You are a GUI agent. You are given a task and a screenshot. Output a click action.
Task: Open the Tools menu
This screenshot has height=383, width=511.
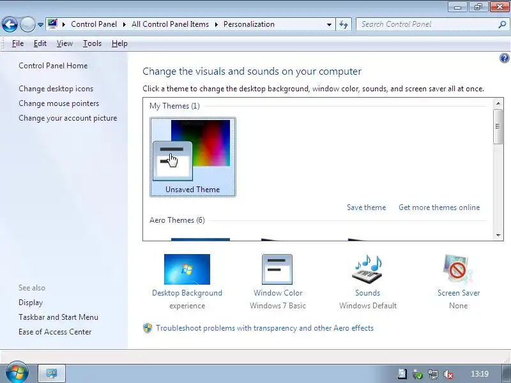(92, 43)
